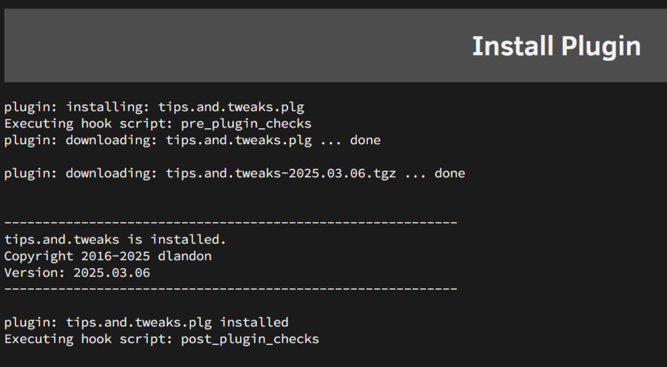
Task: Select the tips.and.tweaks-2025.03.06.tgz filename
Action: click(281, 173)
